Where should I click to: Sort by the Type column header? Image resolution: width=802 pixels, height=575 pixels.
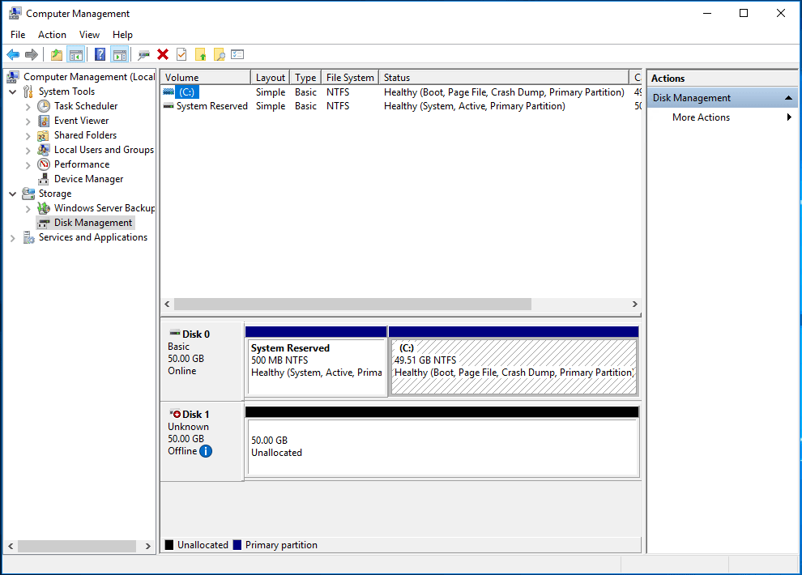305,77
